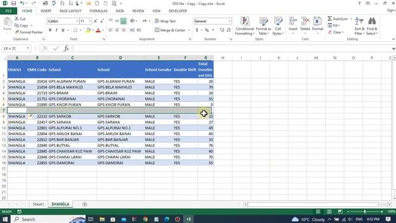Click cell containing GPS SARKOB in column C
This screenshot has height=223, width=396.
(72, 116)
